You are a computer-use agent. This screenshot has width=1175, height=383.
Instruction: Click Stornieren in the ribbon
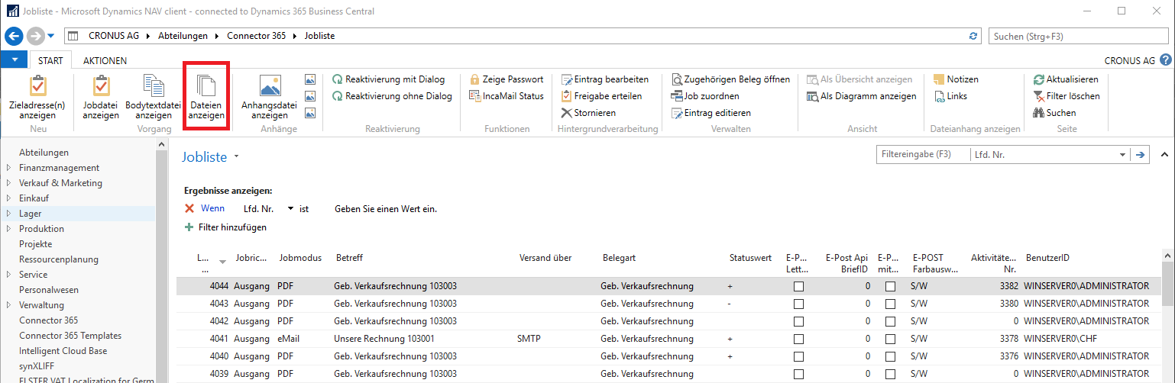point(588,113)
